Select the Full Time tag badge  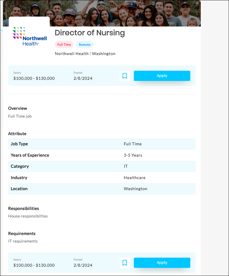pos(64,45)
